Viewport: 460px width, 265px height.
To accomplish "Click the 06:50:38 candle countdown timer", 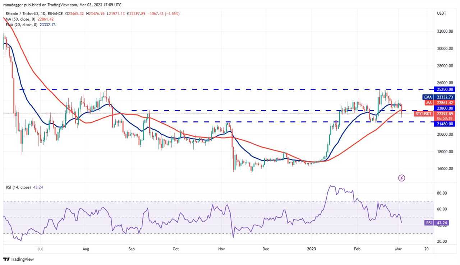I will [445, 118].
